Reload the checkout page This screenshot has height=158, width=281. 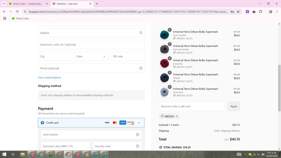click(17, 12)
